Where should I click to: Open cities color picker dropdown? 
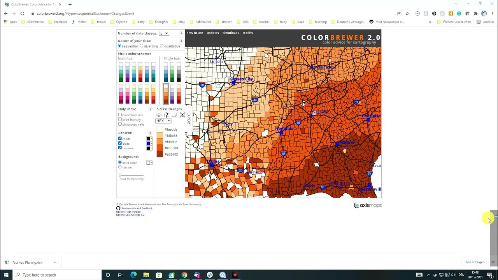149,143
